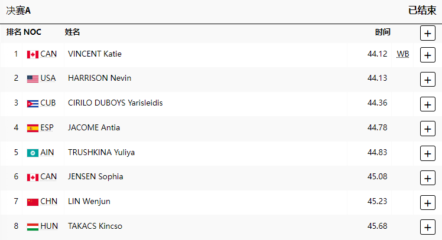
Task: Click the 时间 column header
Action: [x=382, y=32]
